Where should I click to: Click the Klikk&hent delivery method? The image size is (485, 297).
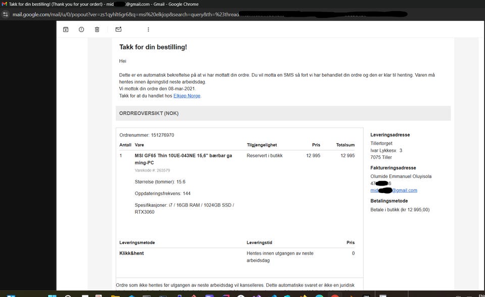tap(131, 253)
